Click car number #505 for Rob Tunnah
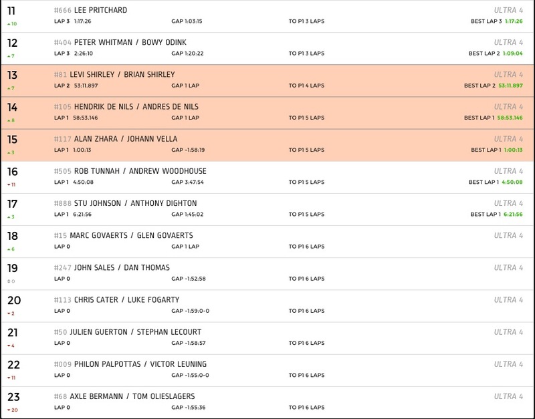The image size is (535, 419). click(62, 171)
